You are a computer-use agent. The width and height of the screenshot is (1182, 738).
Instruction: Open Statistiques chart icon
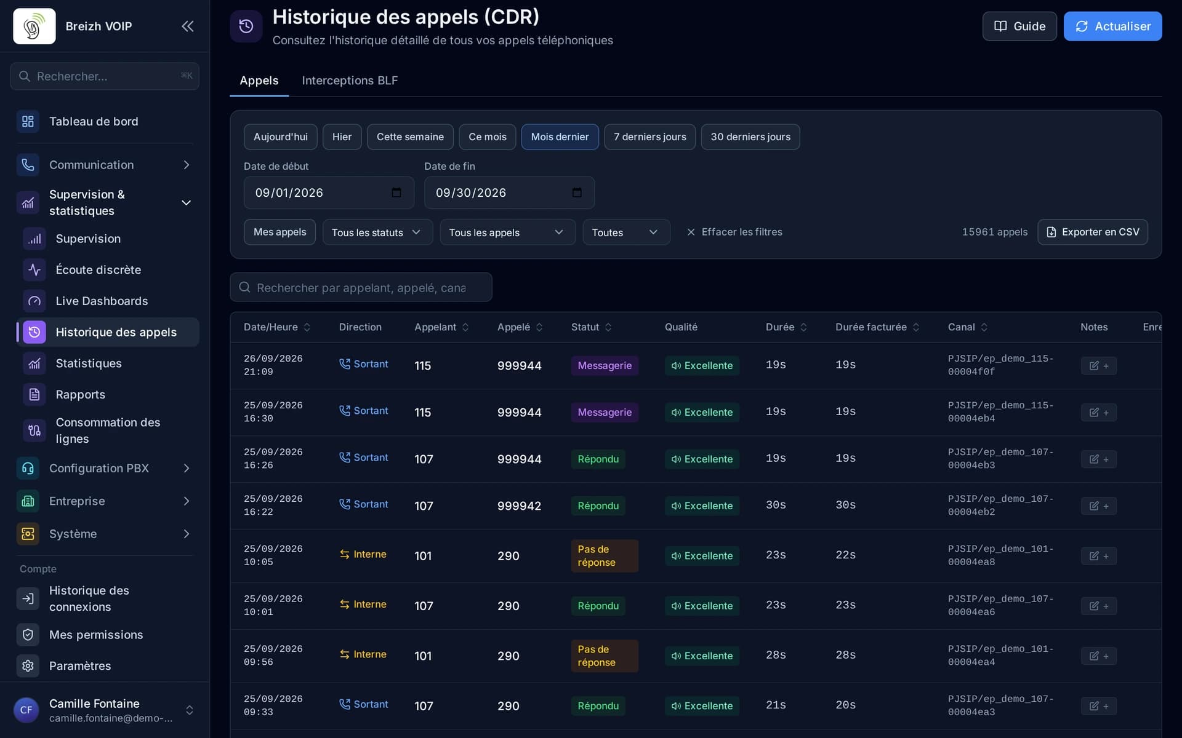click(x=34, y=363)
